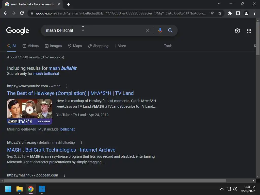Open a new browser tab
The width and height of the screenshot is (260, 195).
69,4
